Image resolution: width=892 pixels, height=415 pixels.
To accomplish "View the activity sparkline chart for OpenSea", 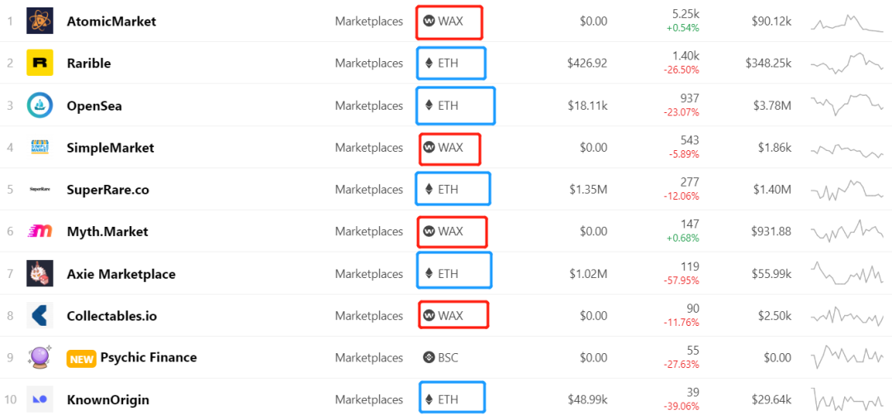I will tap(847, 105).
